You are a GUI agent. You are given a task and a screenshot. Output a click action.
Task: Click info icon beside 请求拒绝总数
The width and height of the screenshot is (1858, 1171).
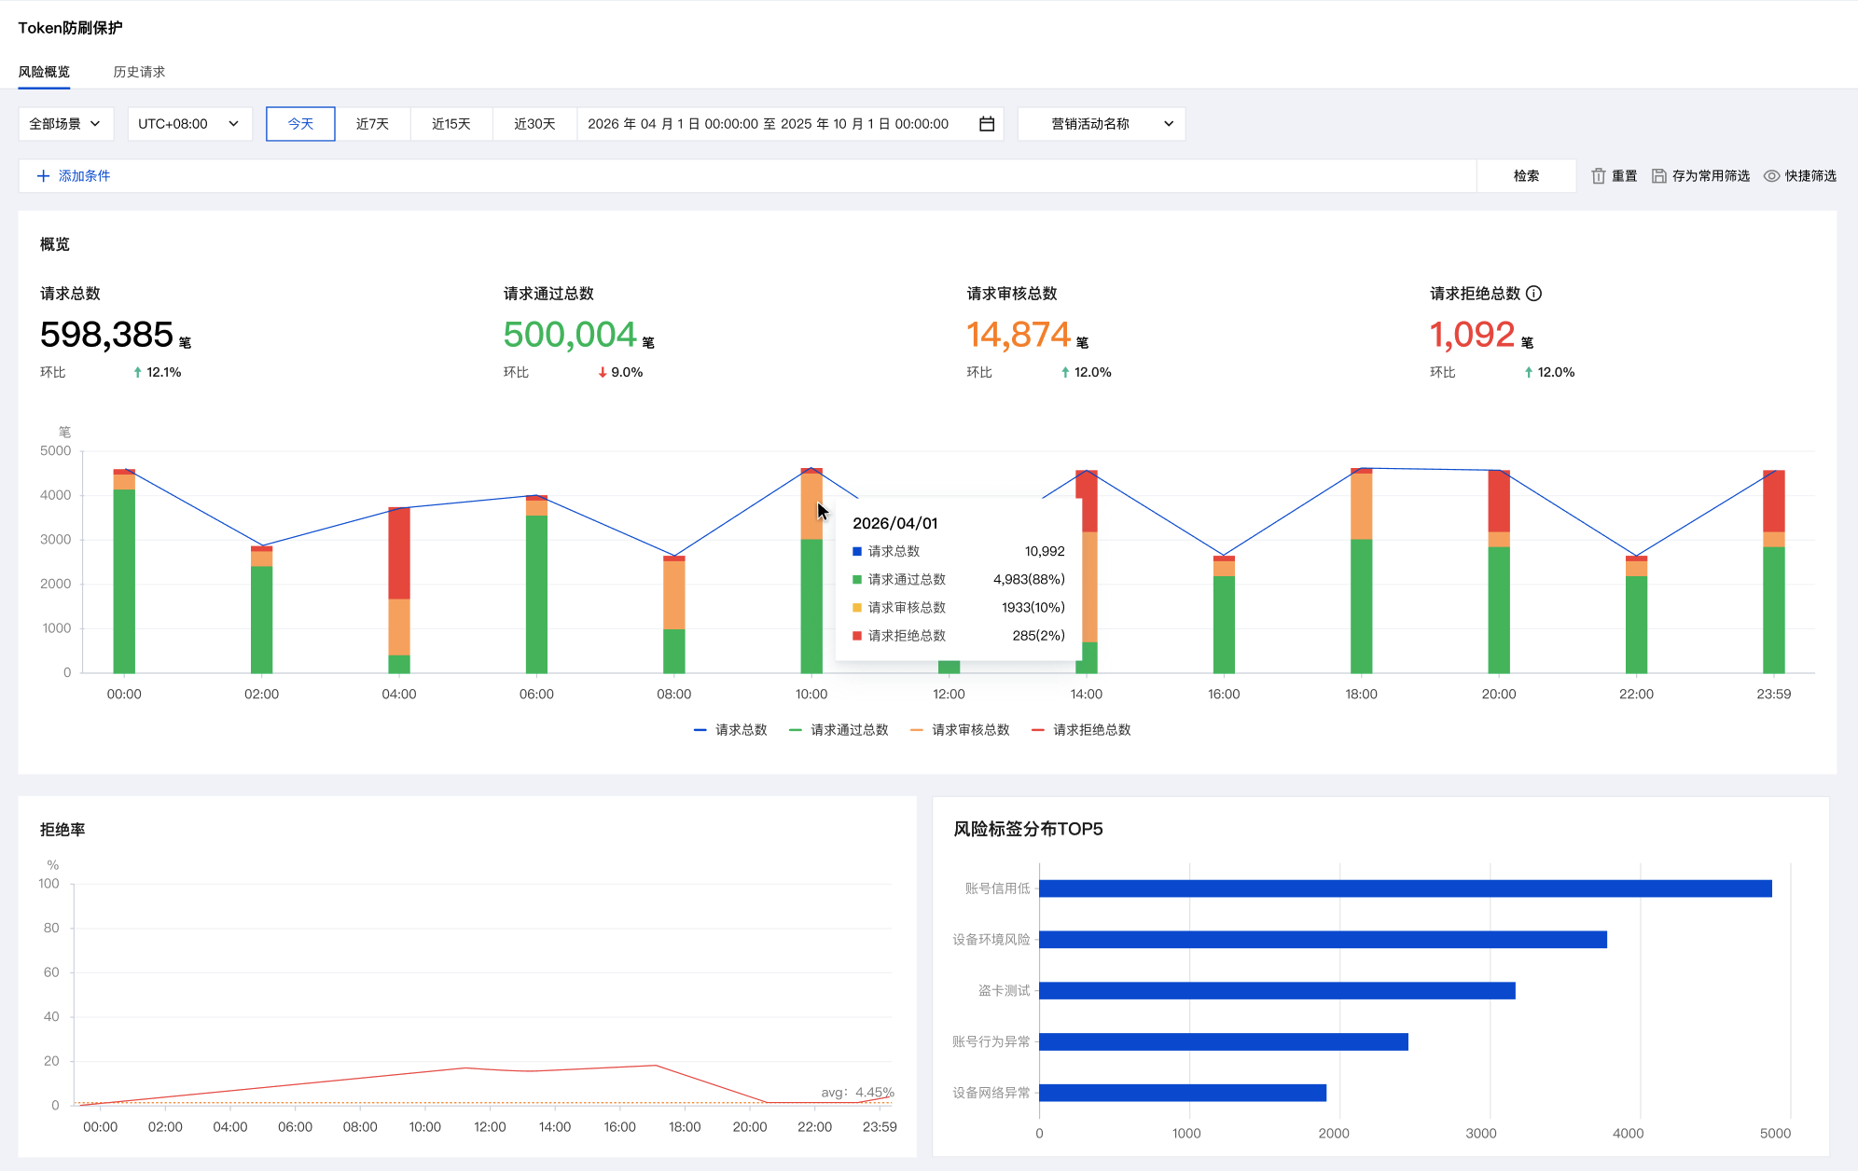[1534, 294]
